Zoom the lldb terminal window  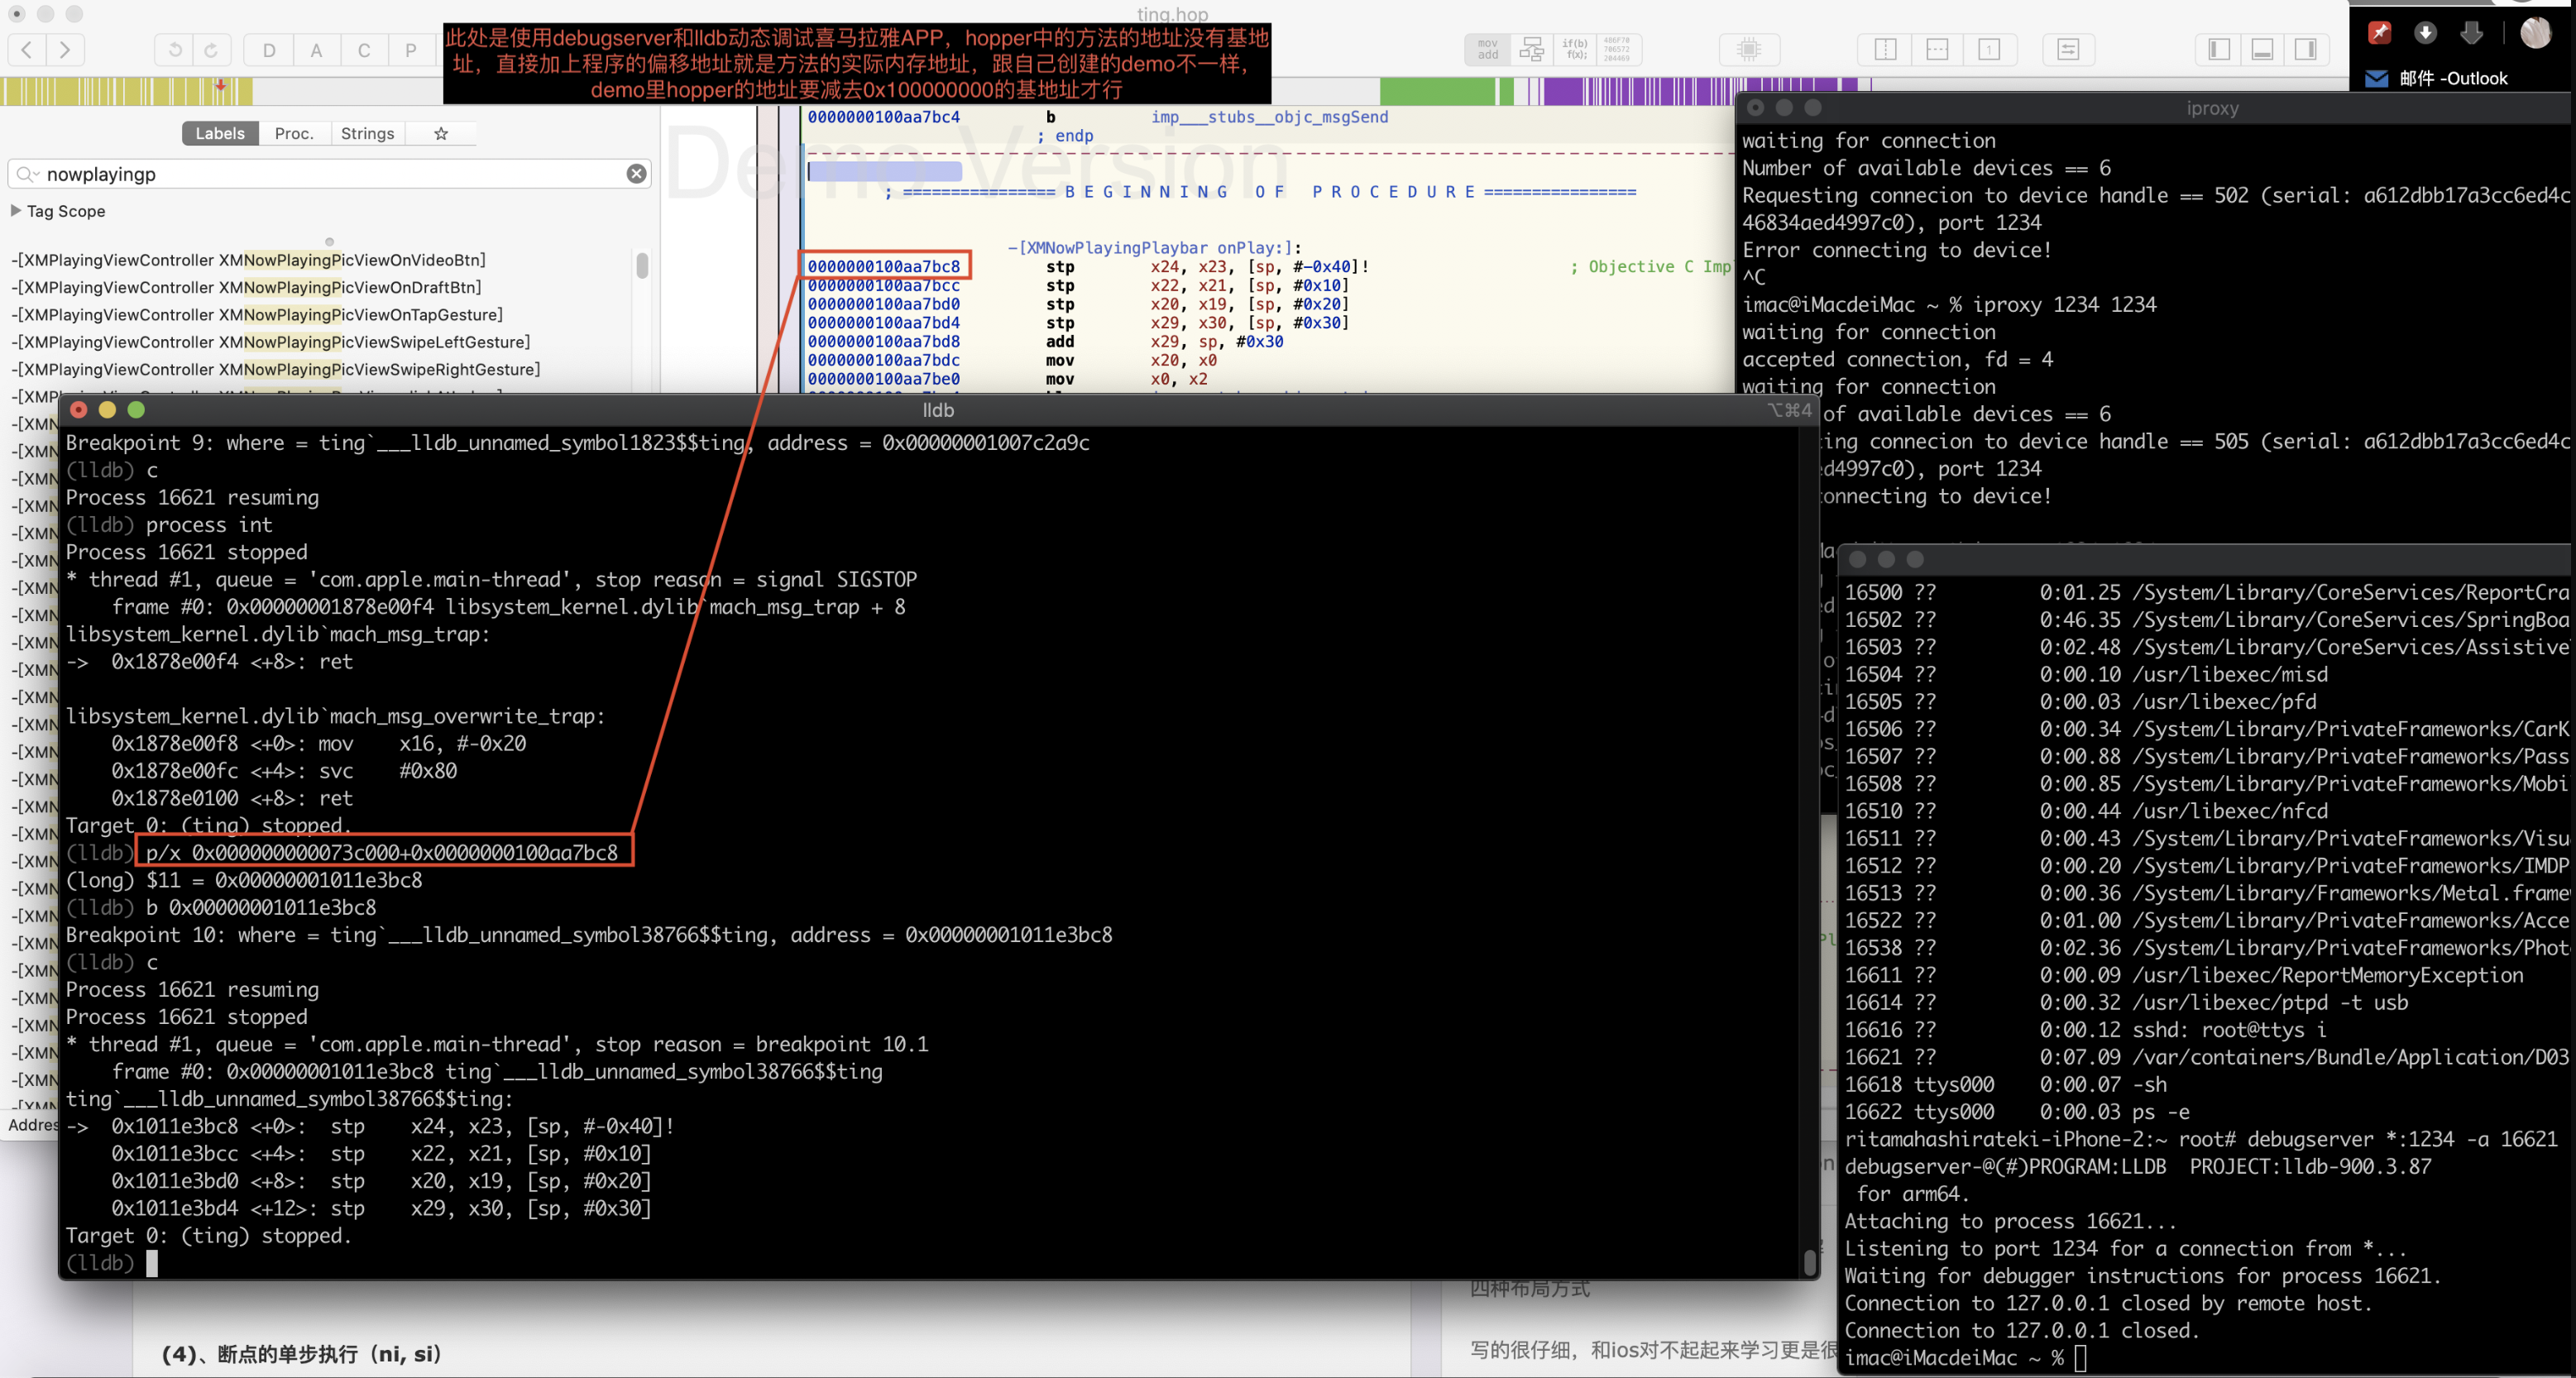[x=136, y=410]
